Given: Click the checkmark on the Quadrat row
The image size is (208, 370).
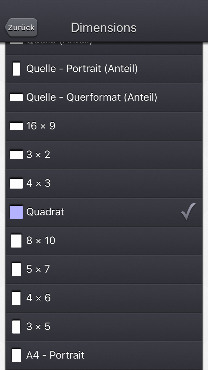Looking at the screenshot, I should tap(188, 212).
